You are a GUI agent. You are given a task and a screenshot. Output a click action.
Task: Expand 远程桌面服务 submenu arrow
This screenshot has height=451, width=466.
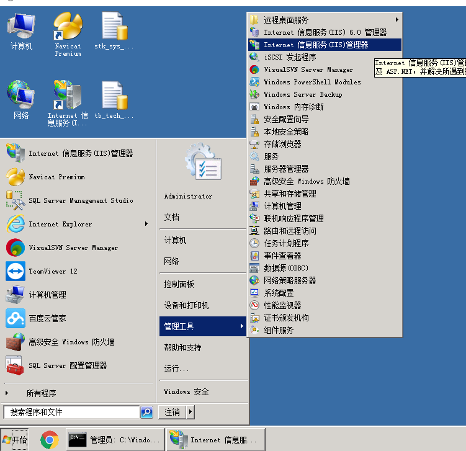coord(397,20)
